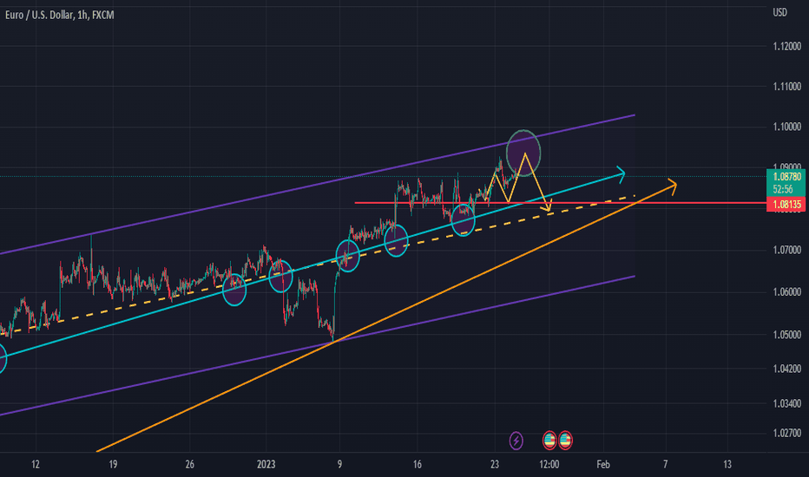Click the 1.12000 price axis label
This screenshot has width=809, height=477.
(786, 47)
